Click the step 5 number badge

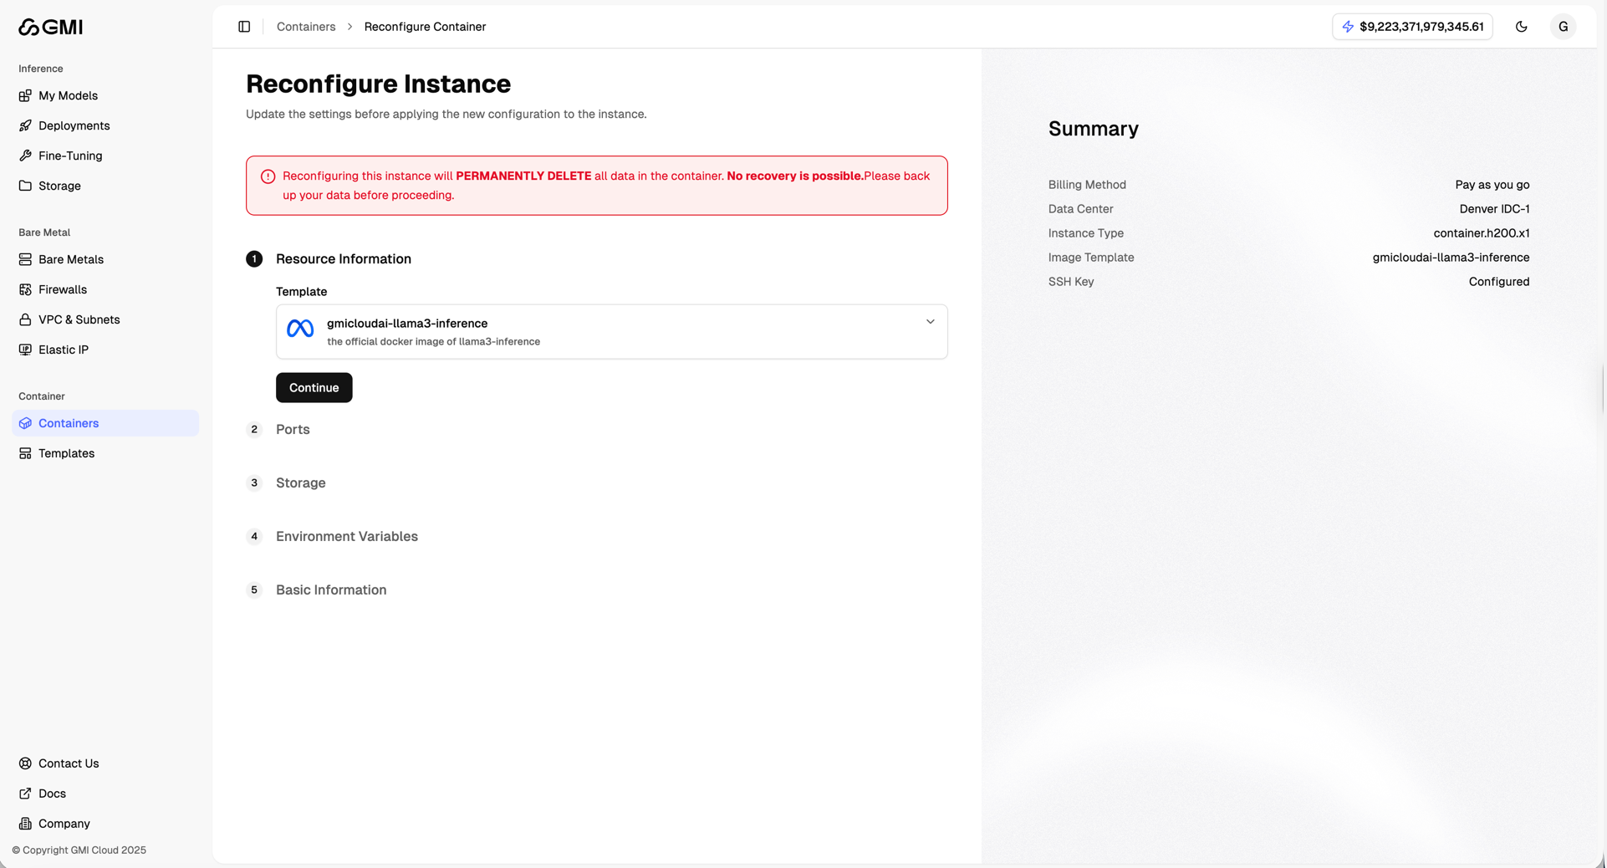pyautogui.click(x=254, y=590)
